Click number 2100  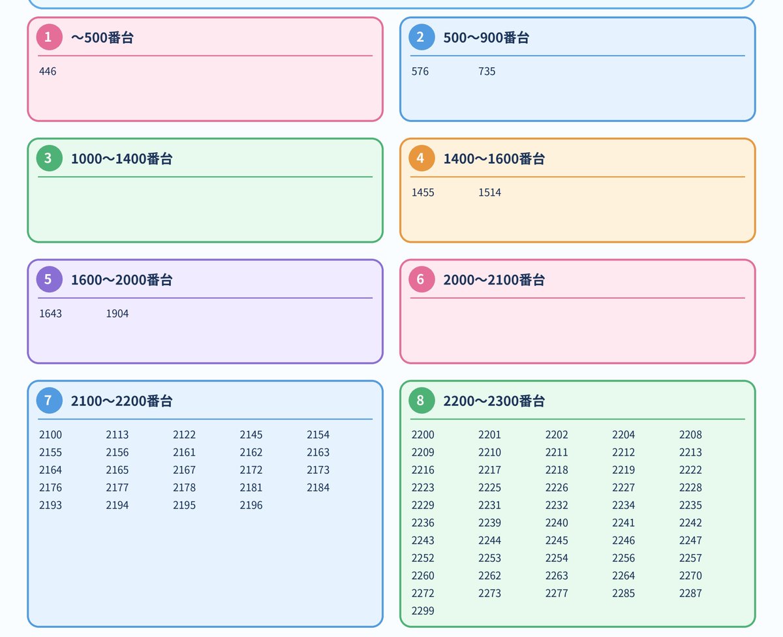(50, 435)
